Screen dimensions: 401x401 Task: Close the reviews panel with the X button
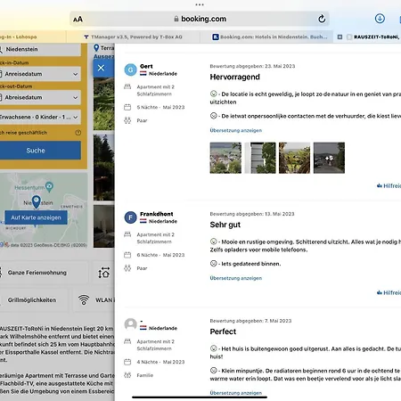coord(101,68)
